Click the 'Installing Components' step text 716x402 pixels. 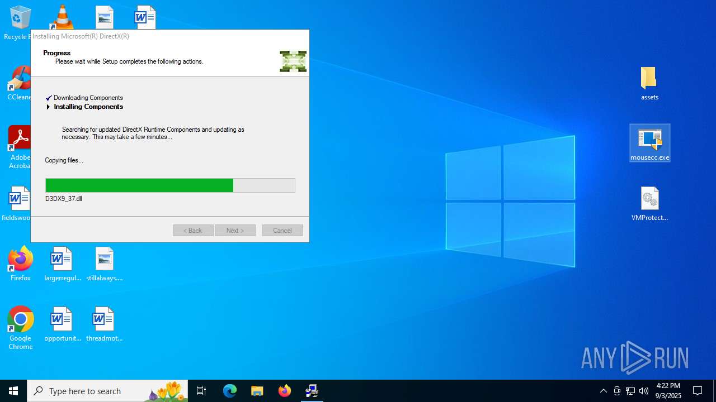88,107
